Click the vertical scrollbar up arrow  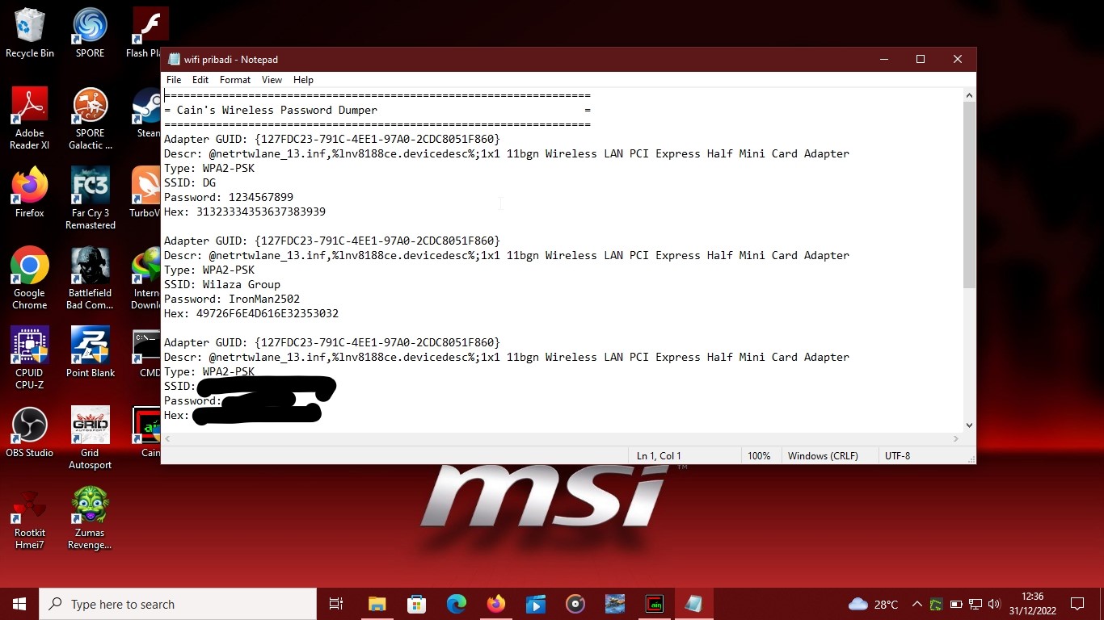(x=969, y=95)
